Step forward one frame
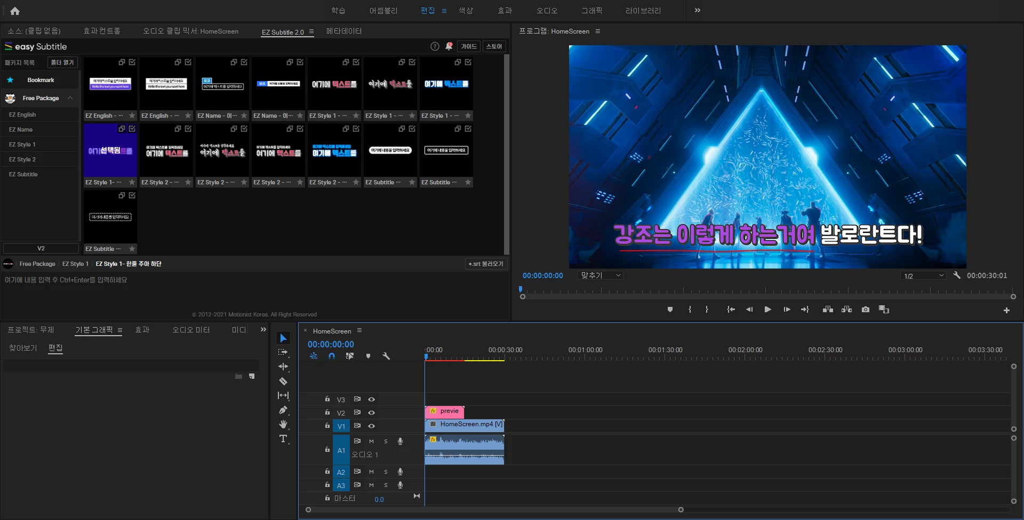This screenshot has width=1024, height=520. point(787,310)
